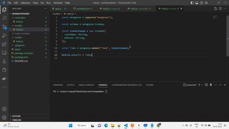Open the Accounts menu

pos(4,109)
